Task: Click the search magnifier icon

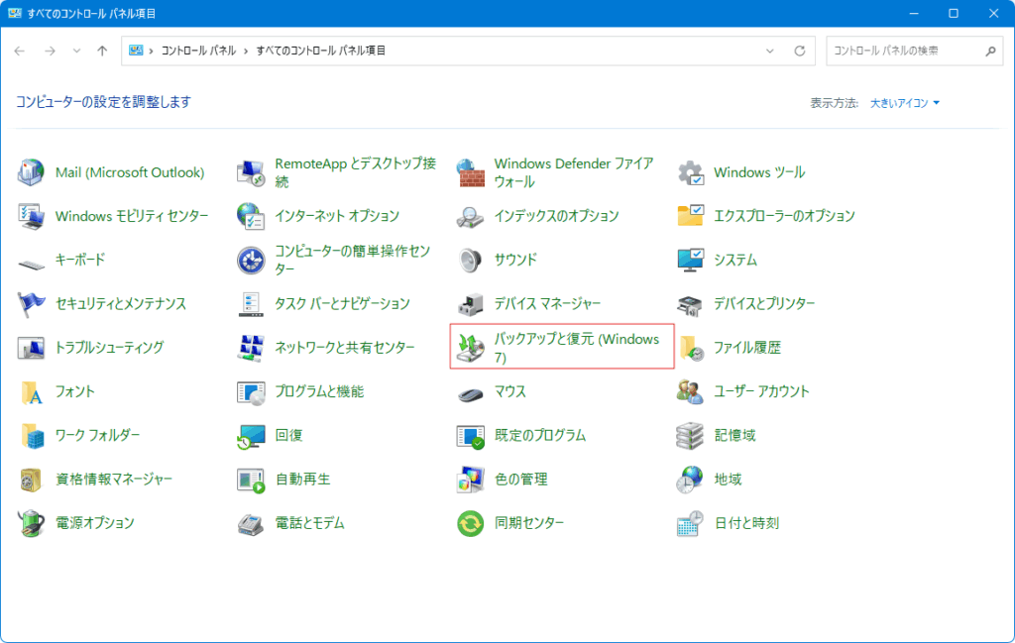Action: tap(990, 51)
